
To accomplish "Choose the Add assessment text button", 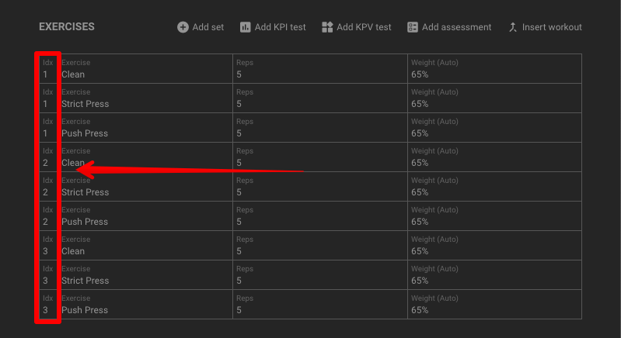I will (456, 27).
